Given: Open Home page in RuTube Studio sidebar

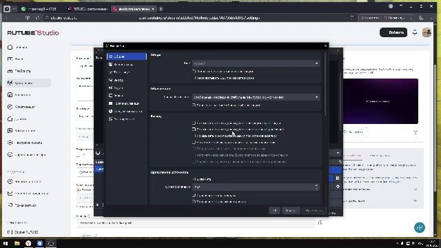Looking at the screenshot, I should coord(28,47).
